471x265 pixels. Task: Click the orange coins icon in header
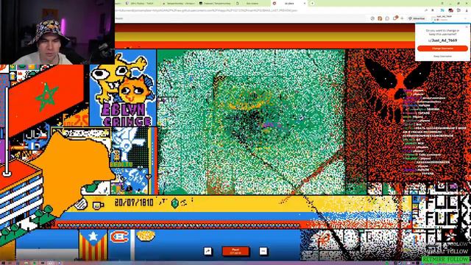380,18
